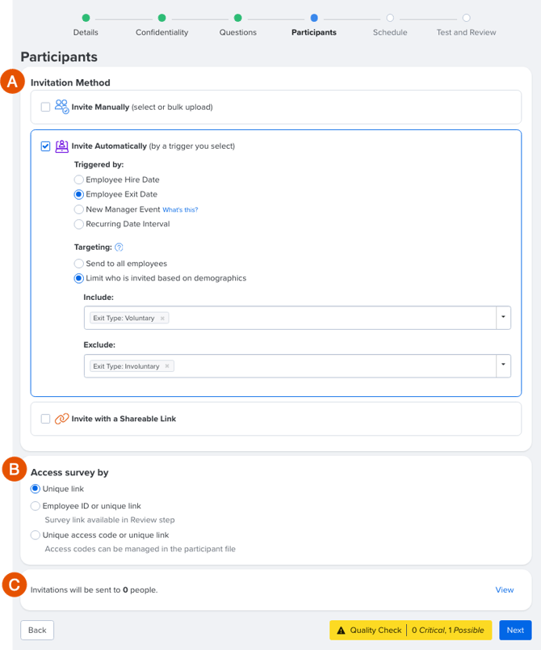Image resolution: width=541 pixels, height=650 pixels.
Task: Click the Details step green circle
Action: (86, 18)
